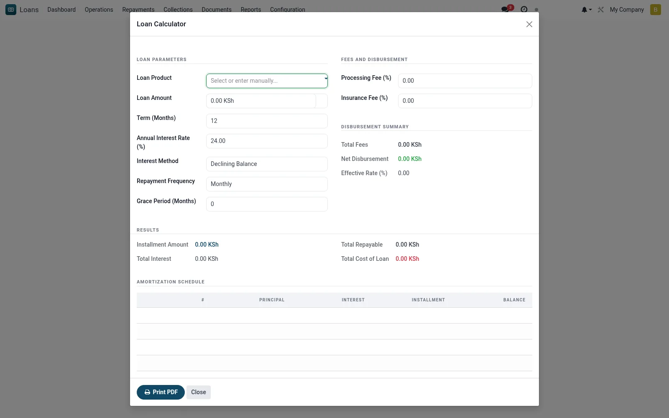Click the Print PDF button

[161, 392]
